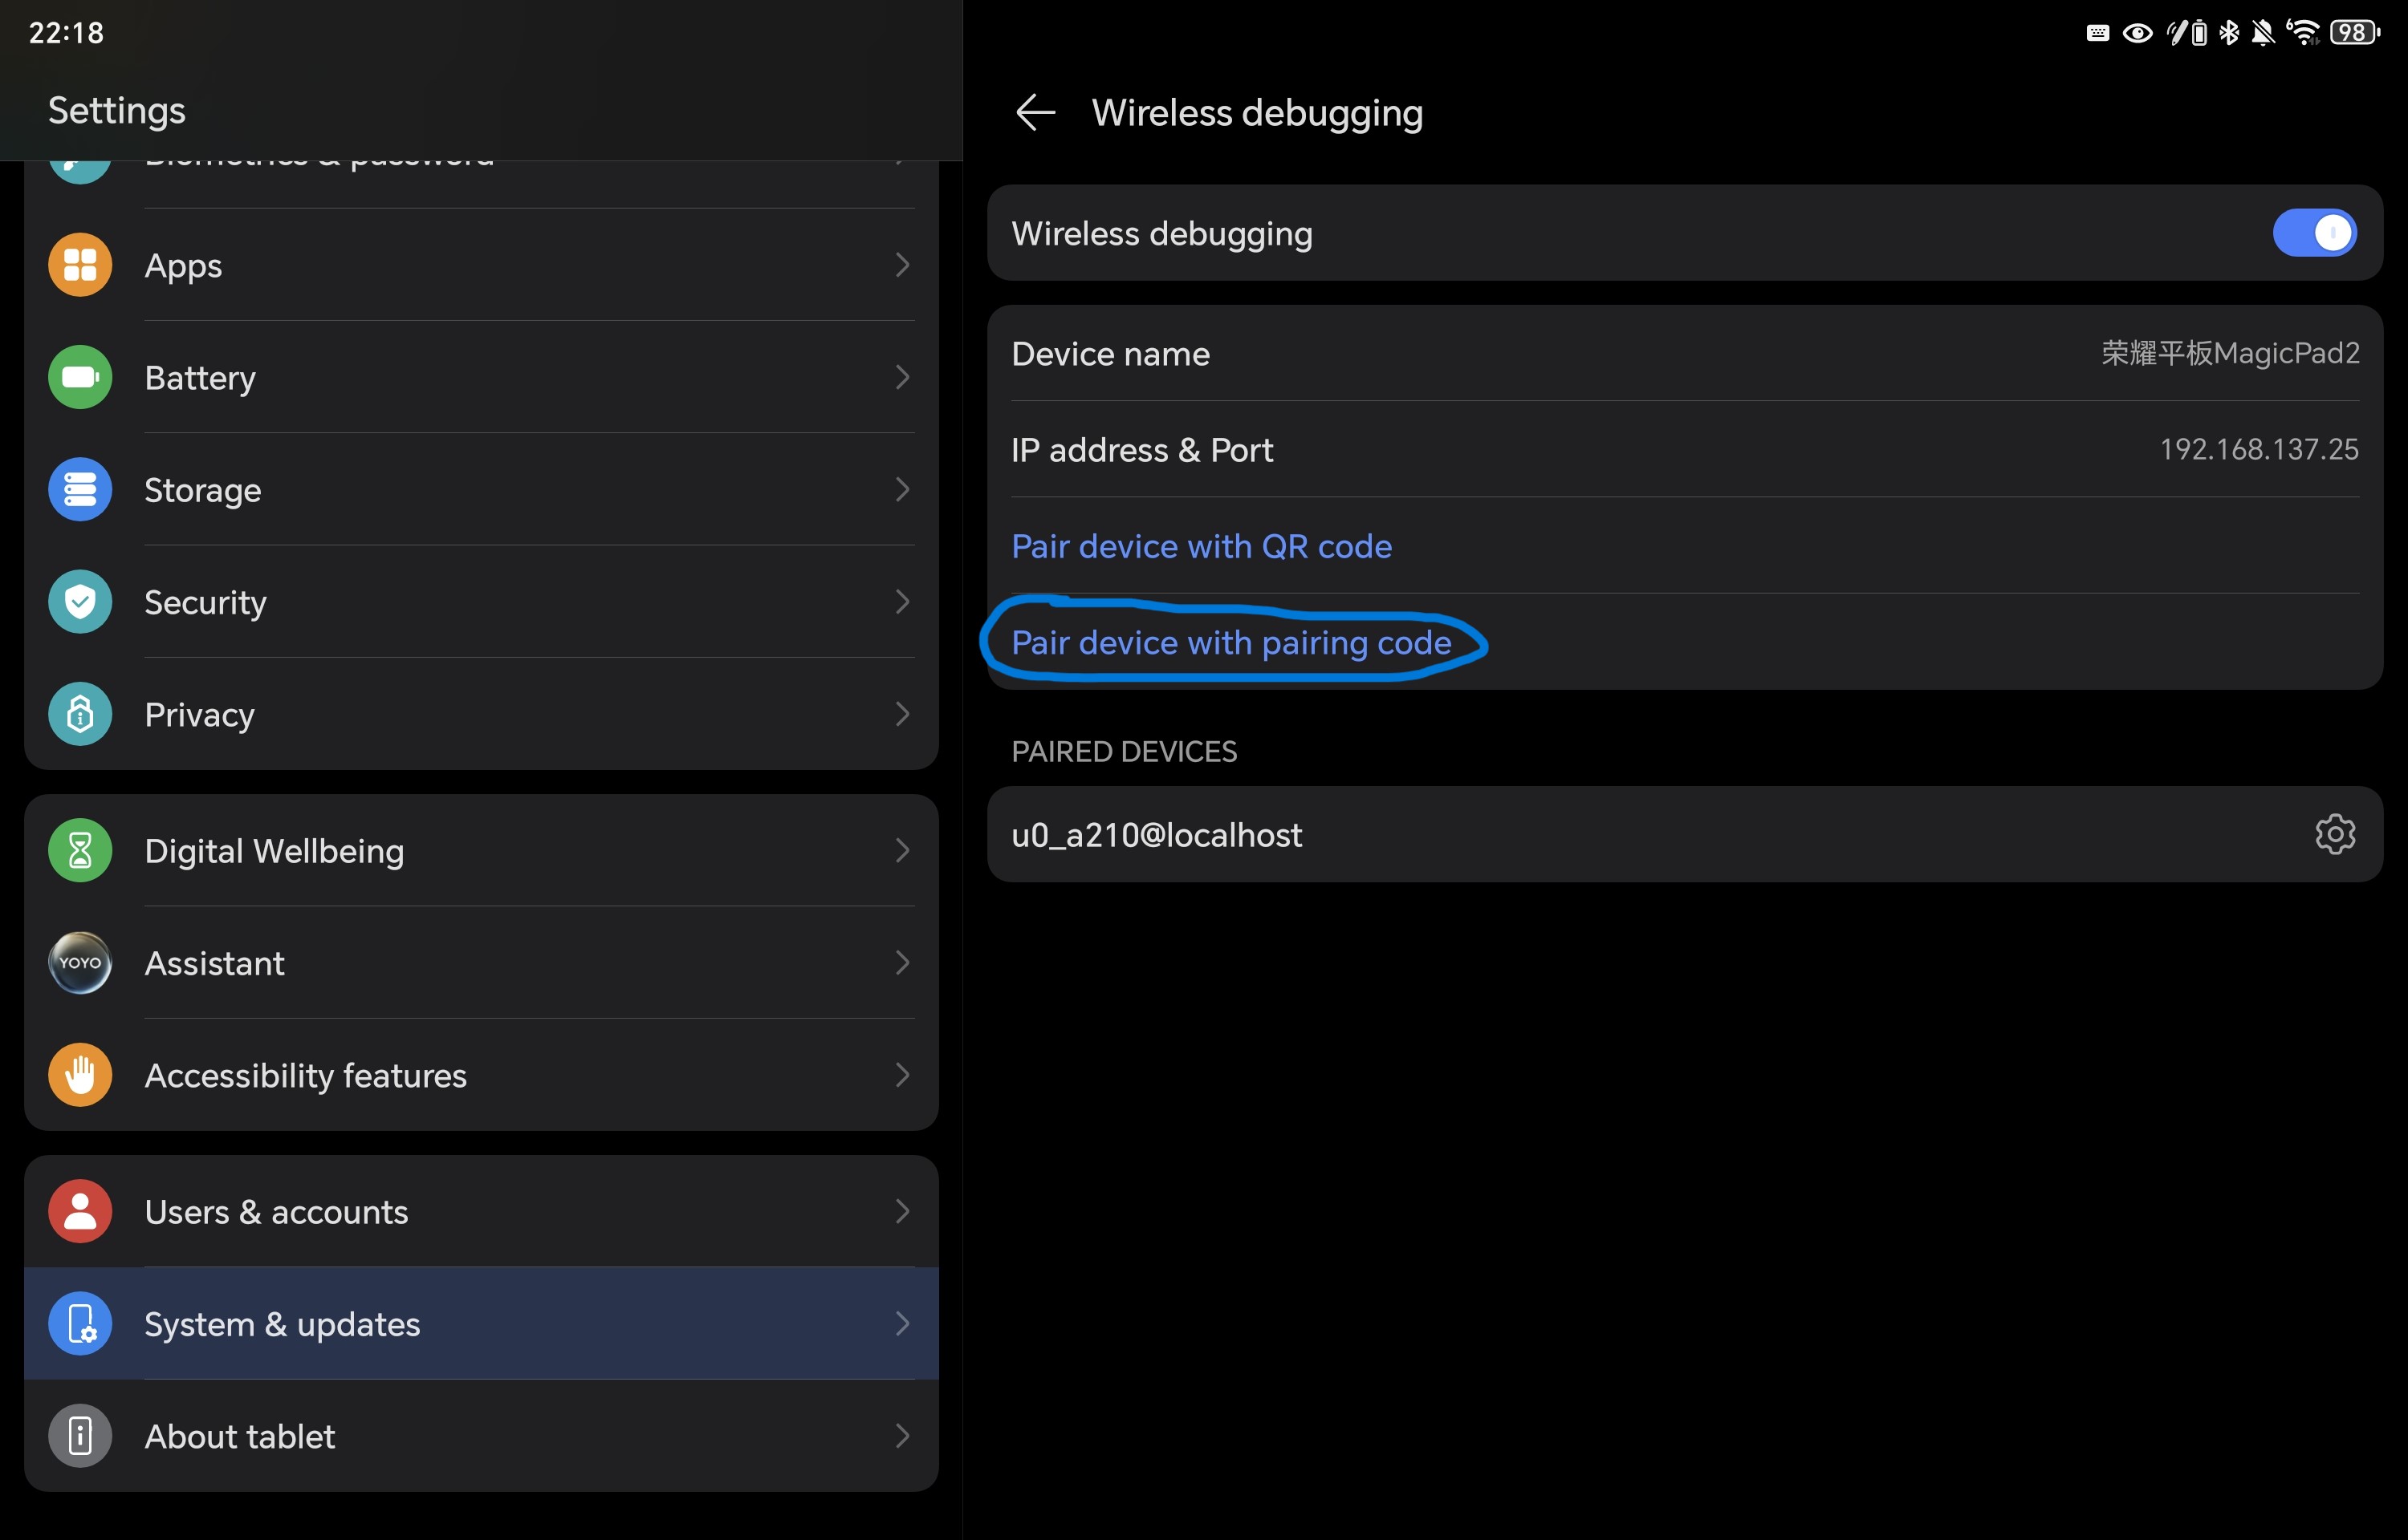Tap the back arrow icon
Screen dimensions: 2408x1540
click(x=1035, y=112)
